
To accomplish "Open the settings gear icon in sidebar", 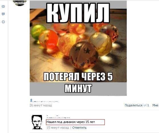I will point(3,22).
